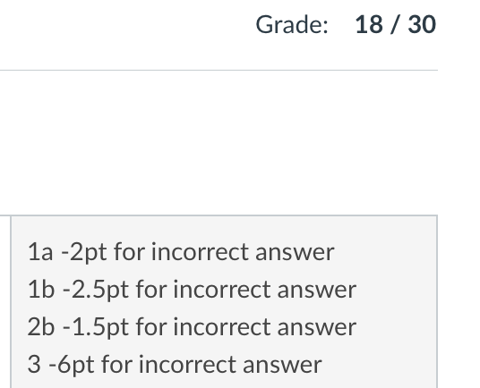Select the "2b -1.5pt for incorrect answer" comment line
This screenshot has width=480, height=388.
coord(192,327)
